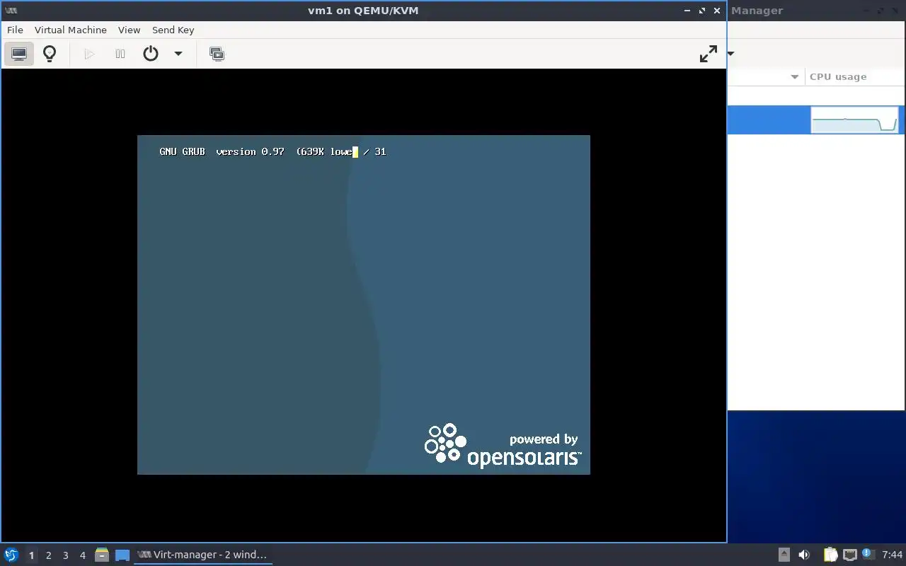This screenshot has width=906, height=566.
Task: Maximize the vm1 window
Action: (702, 11)
